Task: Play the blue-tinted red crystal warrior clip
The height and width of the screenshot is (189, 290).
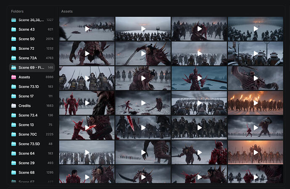Action: tap(199, 78)
